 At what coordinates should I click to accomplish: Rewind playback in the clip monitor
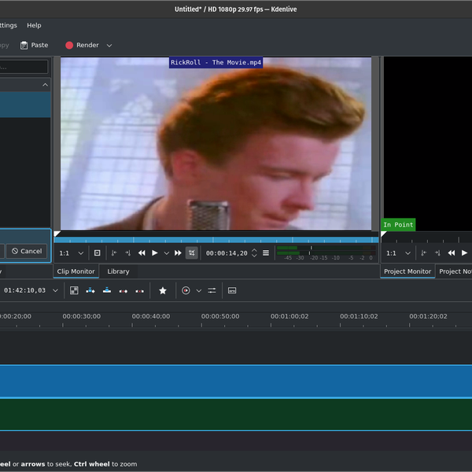[142, 253]
